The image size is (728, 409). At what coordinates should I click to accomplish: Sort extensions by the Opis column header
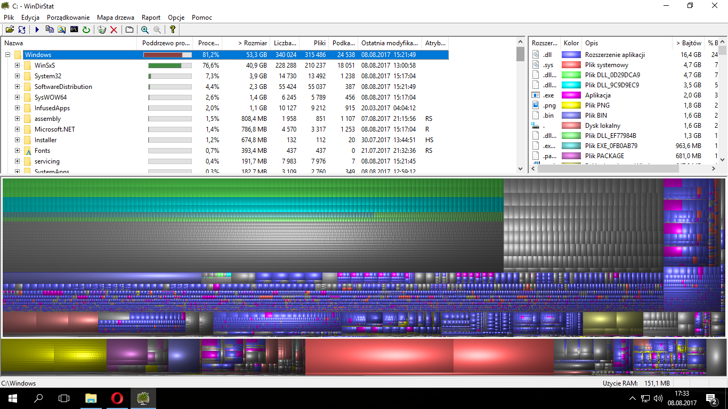pos(627,43)
